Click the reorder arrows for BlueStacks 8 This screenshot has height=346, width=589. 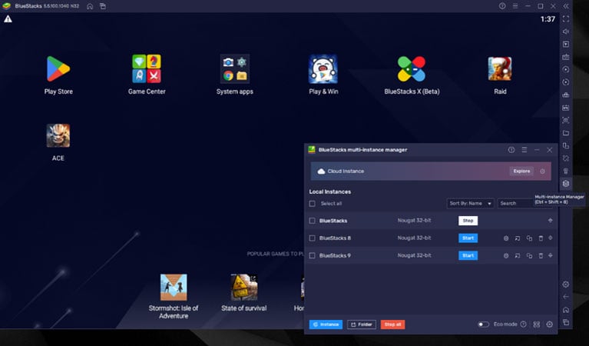pyautogui.click(x=551, y=238)
